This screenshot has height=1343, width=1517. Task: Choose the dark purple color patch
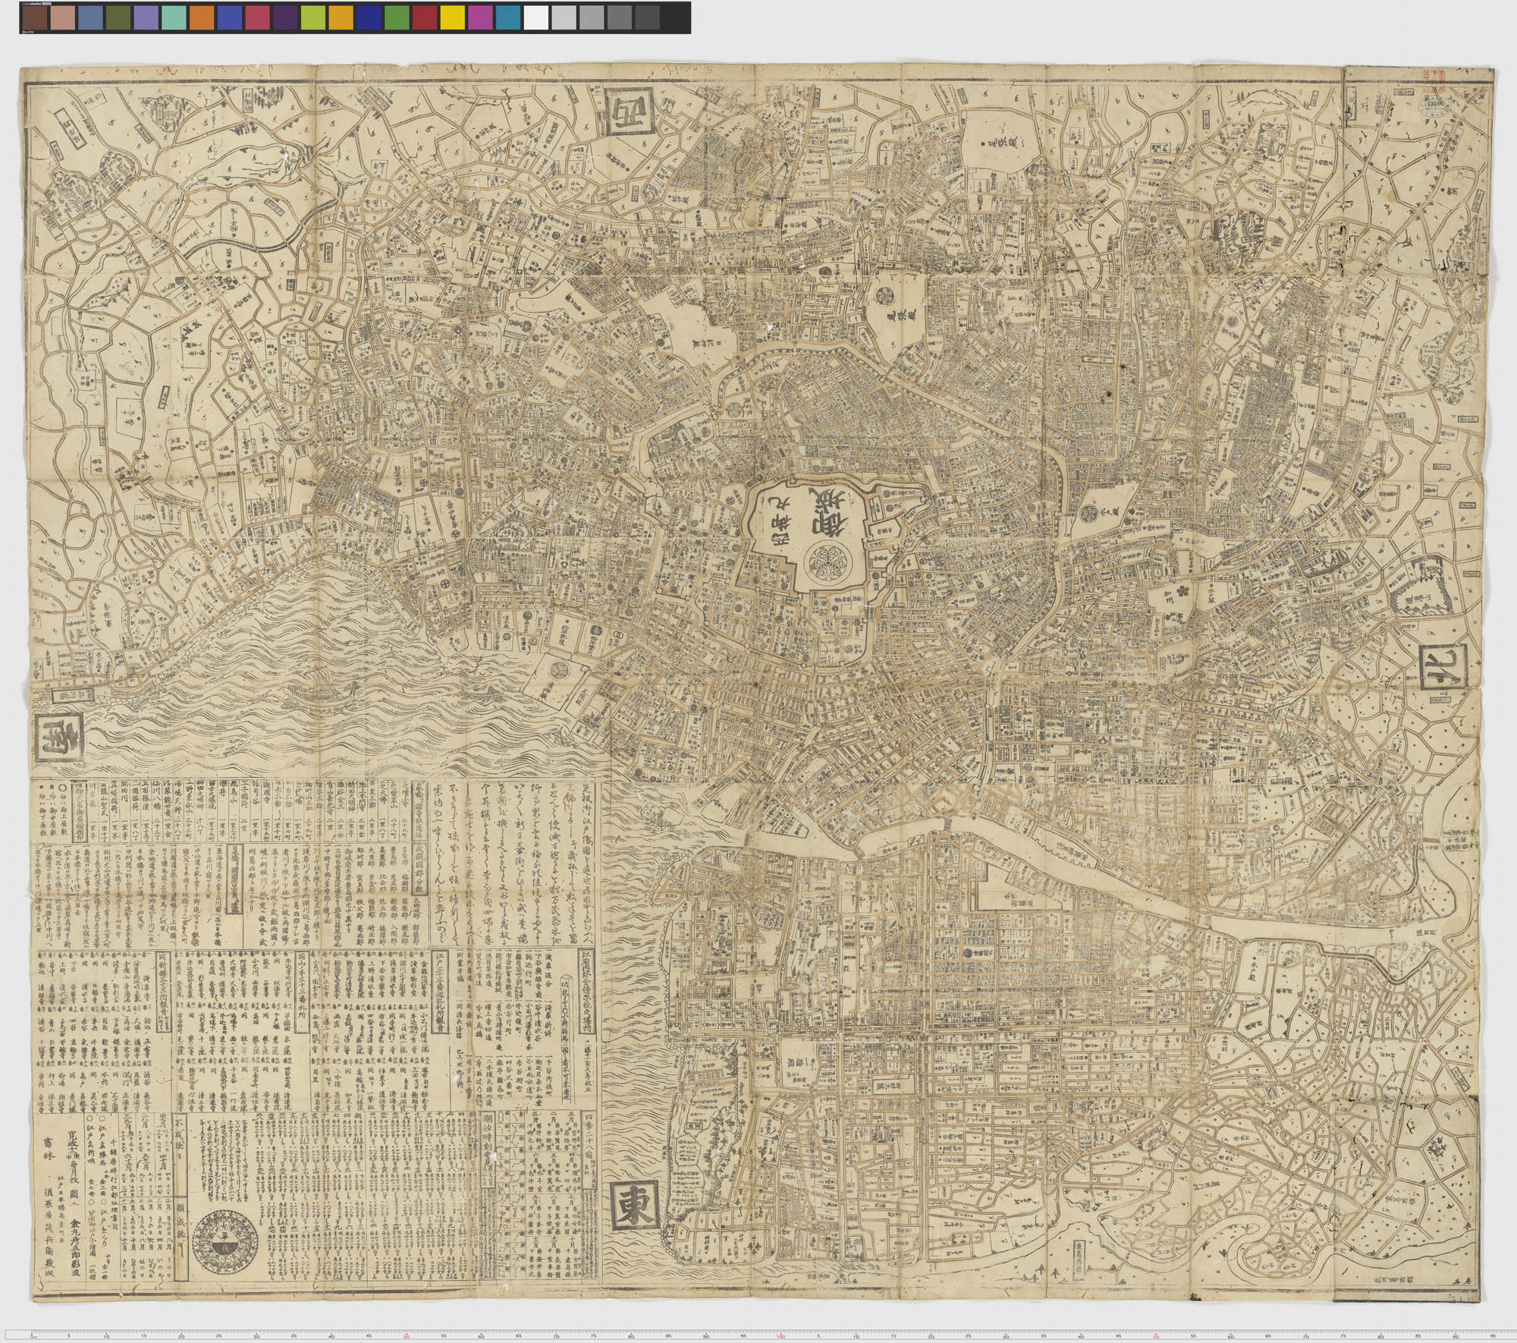pos(287,18)
